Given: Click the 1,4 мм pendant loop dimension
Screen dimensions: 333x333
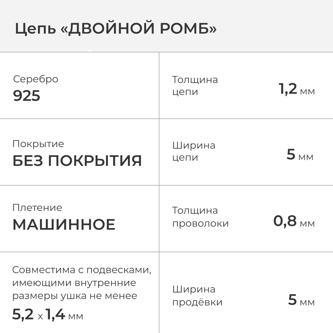Looking at the screenshot, I should pyautogui.click(x=64, y=314).
